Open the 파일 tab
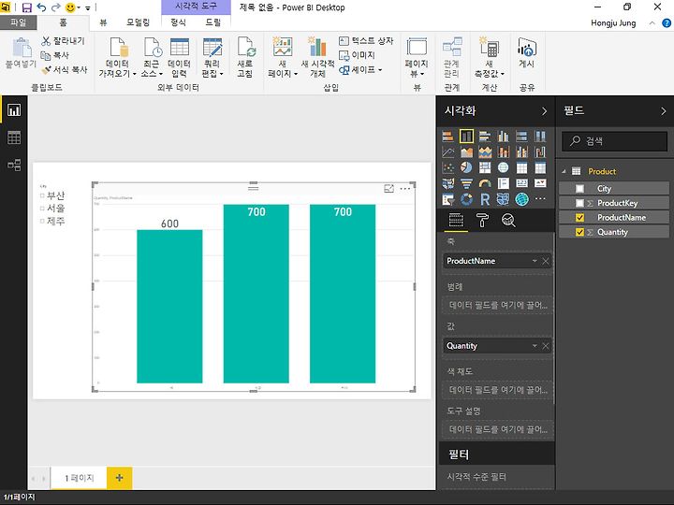This screenshot has height=505, width=674. pos(19,22)
